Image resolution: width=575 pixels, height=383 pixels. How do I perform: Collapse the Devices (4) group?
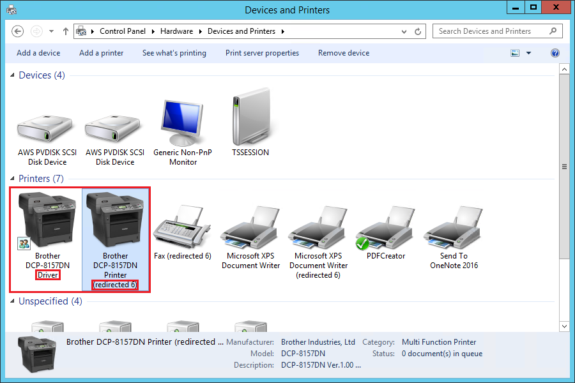pyautogui.click(x=12, y=75)
